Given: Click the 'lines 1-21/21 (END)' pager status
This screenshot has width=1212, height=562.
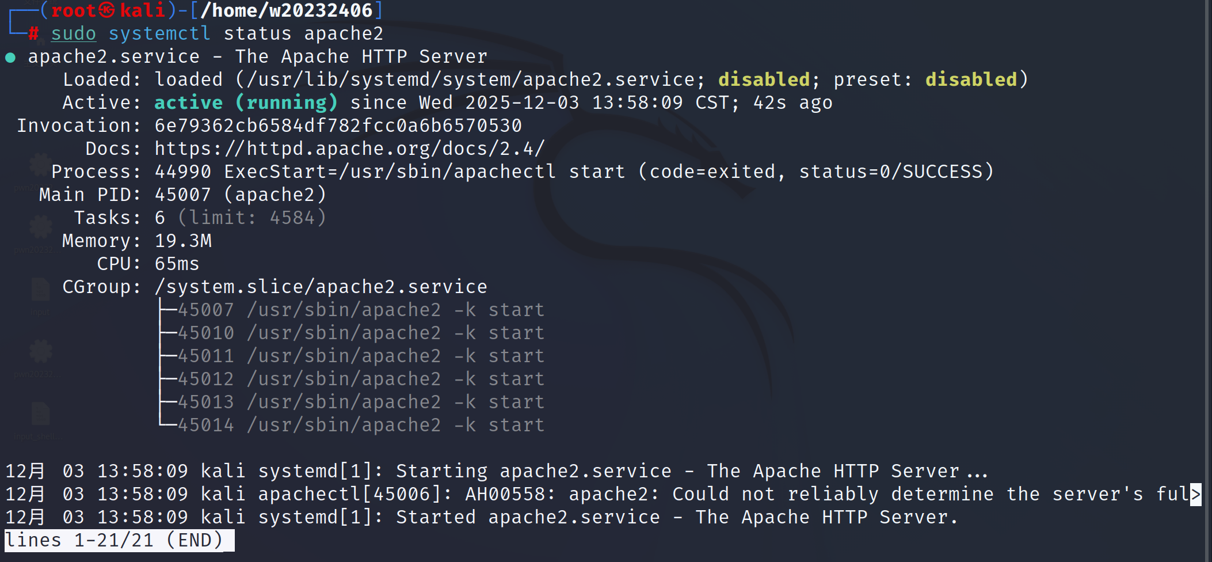Looking at the screenshot, I should [x=114, y=540].
